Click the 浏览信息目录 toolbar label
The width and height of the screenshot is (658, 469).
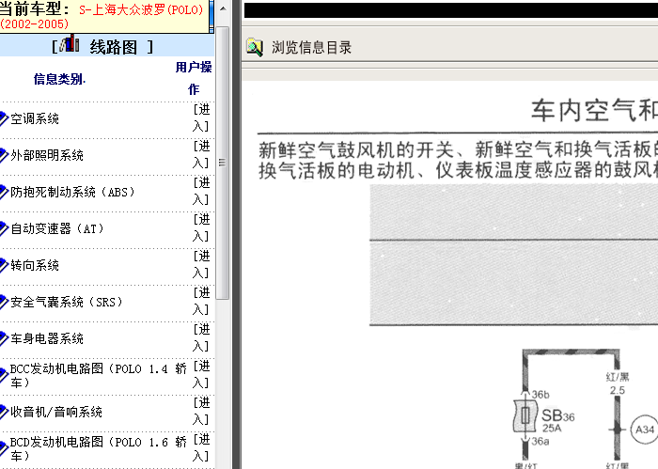click(x=311, y=47)
